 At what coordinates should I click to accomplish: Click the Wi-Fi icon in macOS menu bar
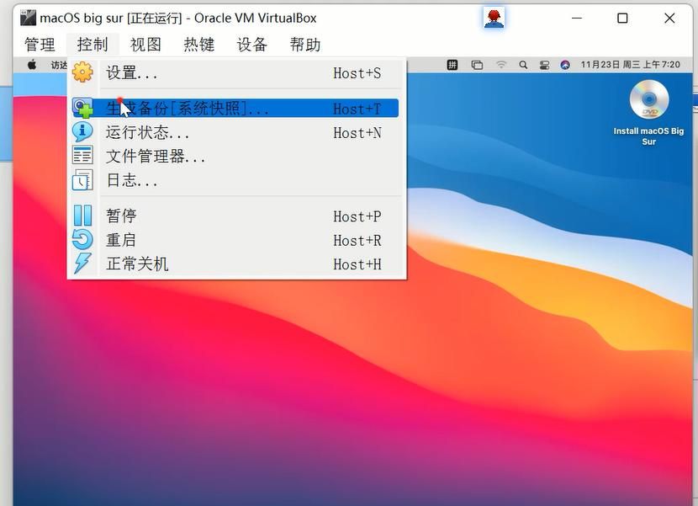coord(501,65)
